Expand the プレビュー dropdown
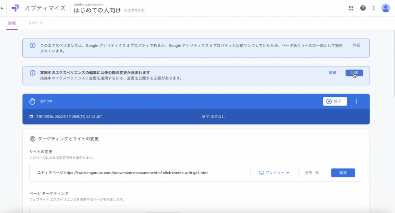The width and height of the screenshot is (395, 213). (x=274, y=173)
